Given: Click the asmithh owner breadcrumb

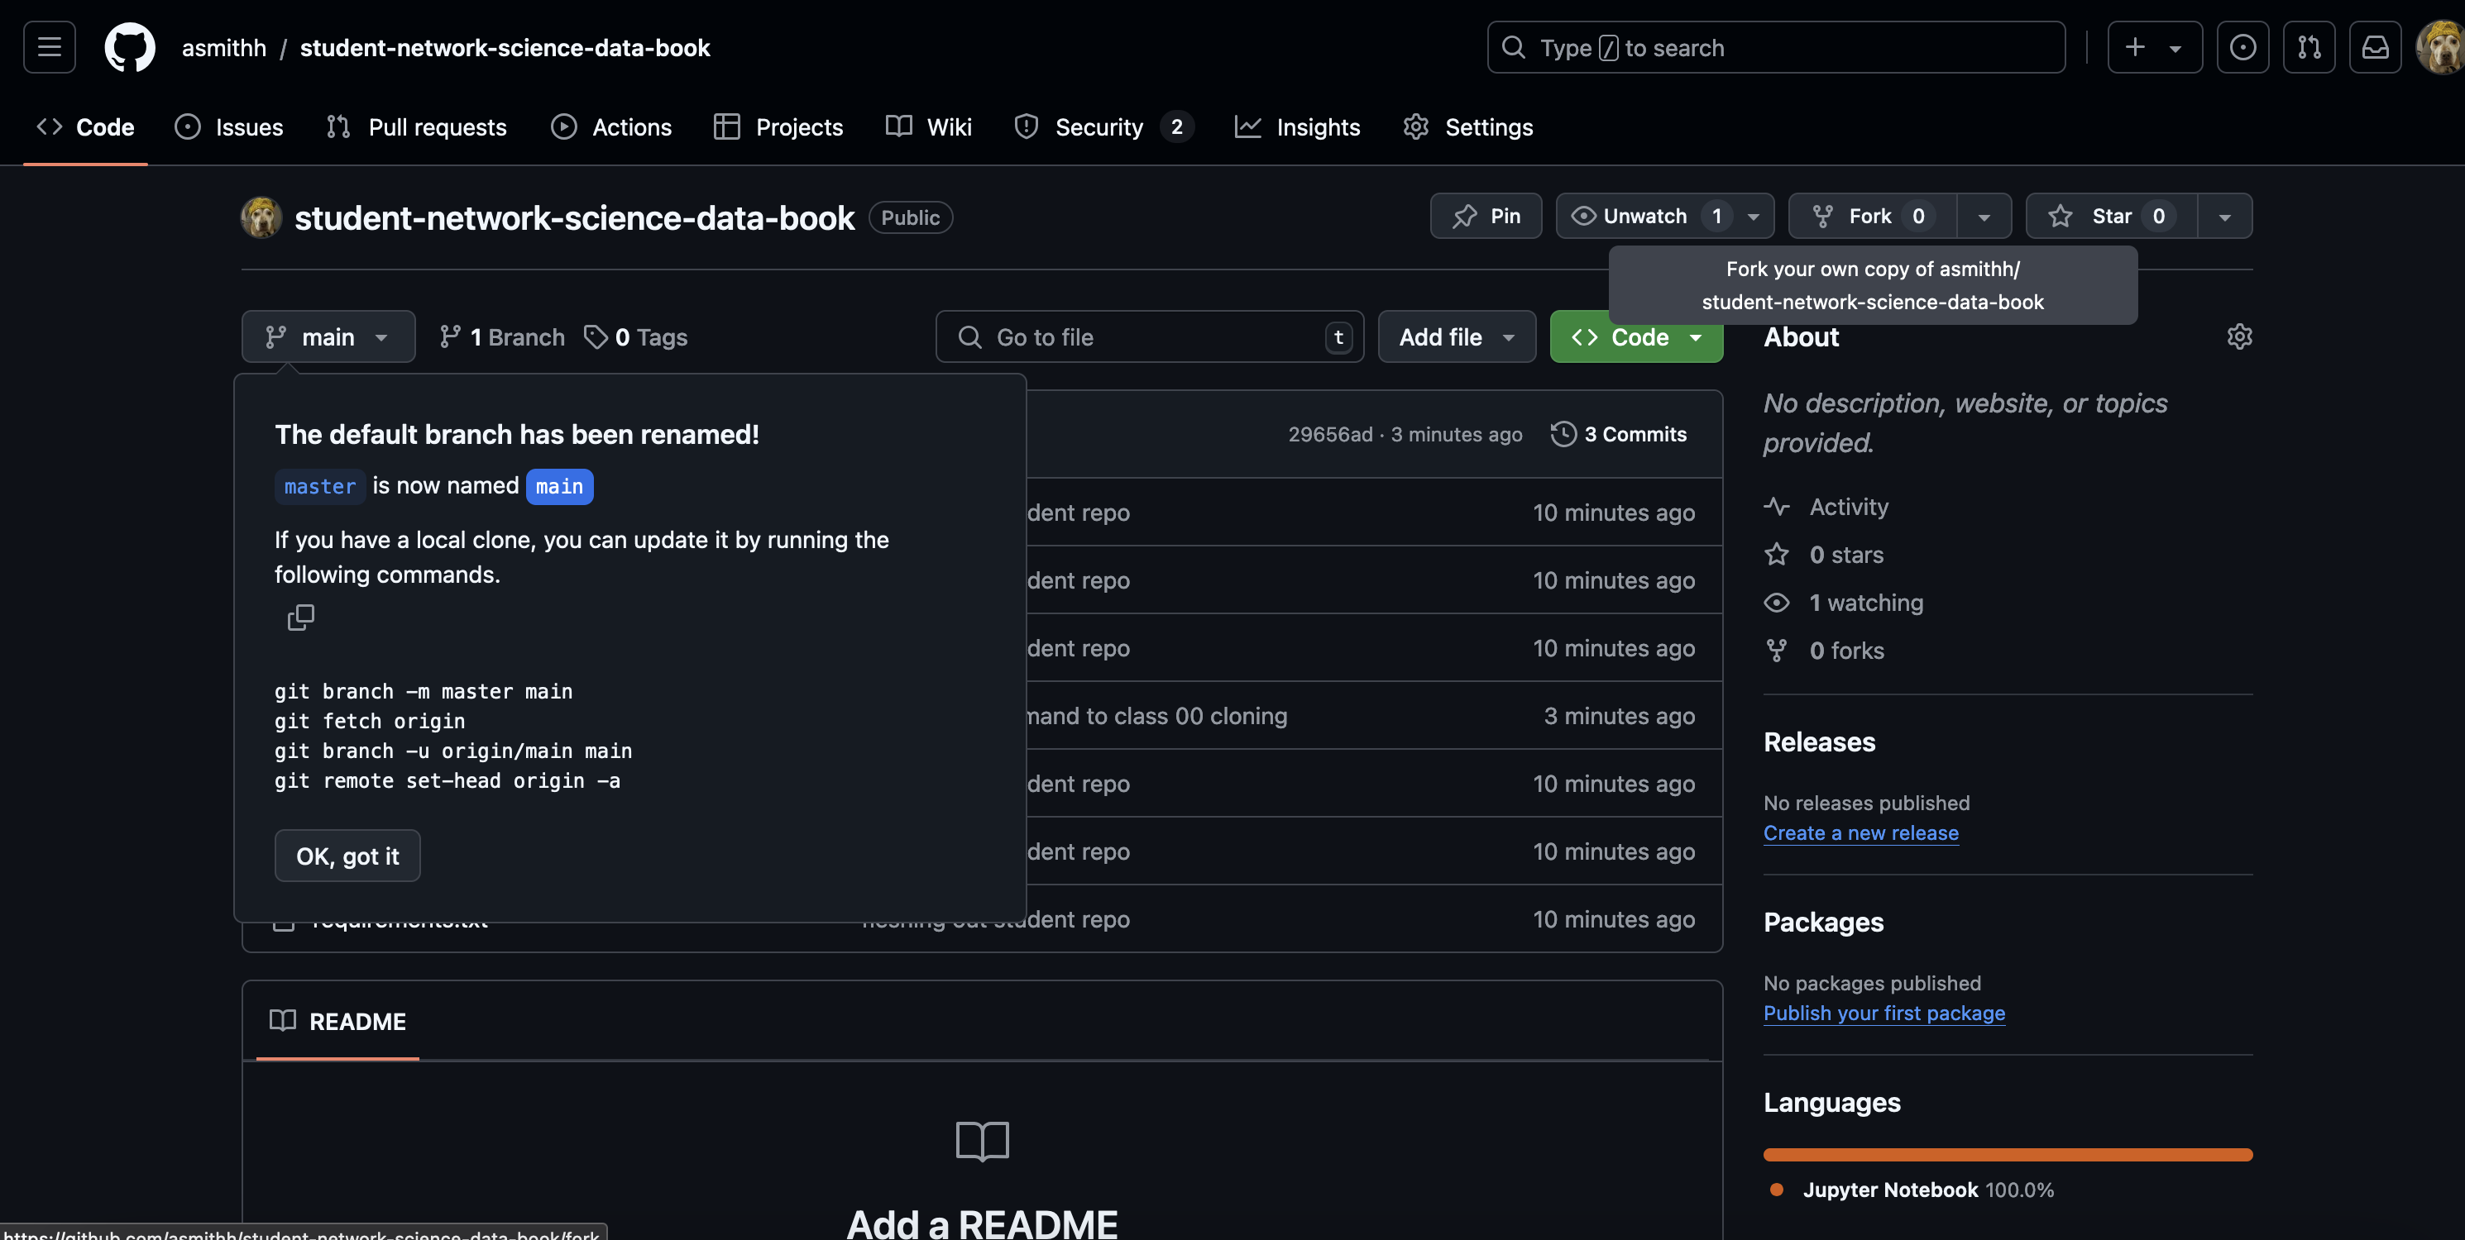Looking at the screenshot, I should click(x=224, y=47).
